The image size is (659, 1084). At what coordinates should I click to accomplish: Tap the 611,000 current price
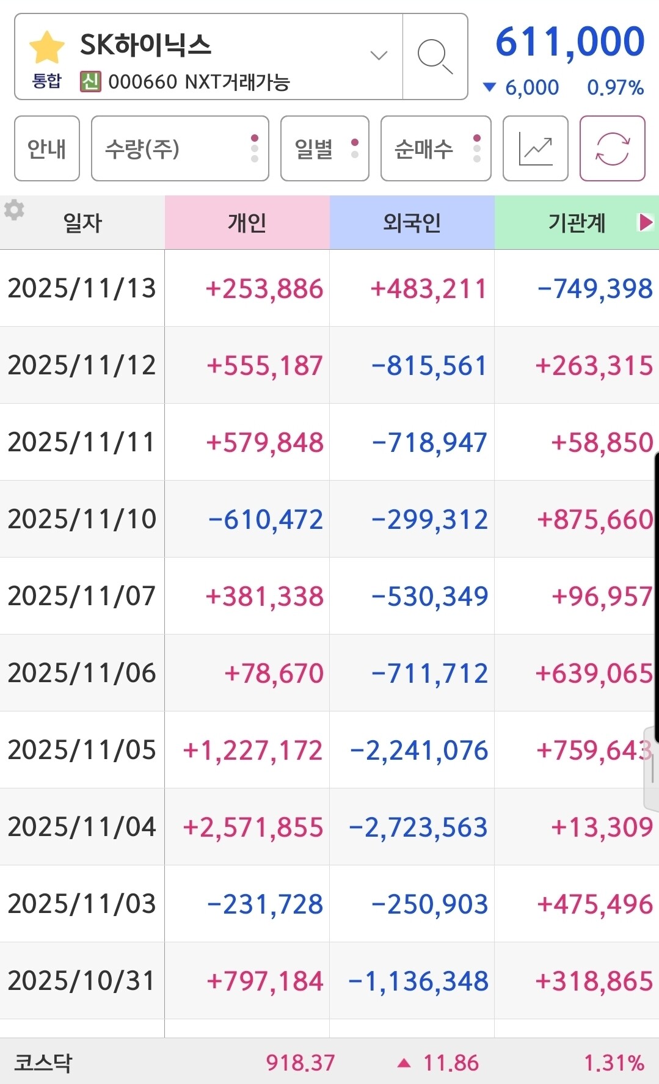[x=569, y=42]
